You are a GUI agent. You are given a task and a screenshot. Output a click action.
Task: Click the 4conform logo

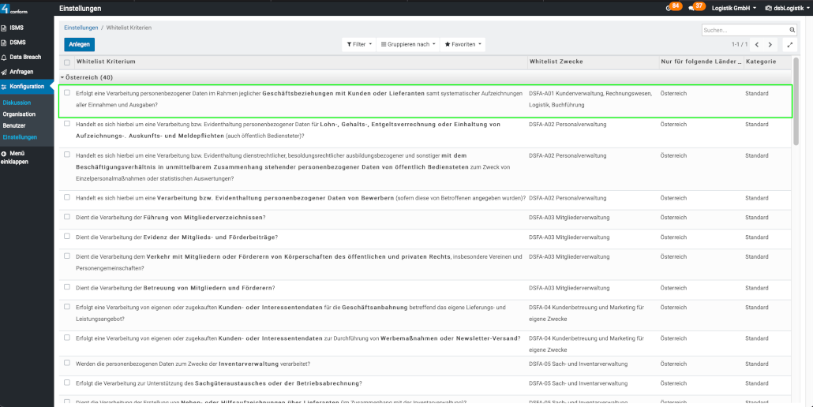click(x=13, y=9)
